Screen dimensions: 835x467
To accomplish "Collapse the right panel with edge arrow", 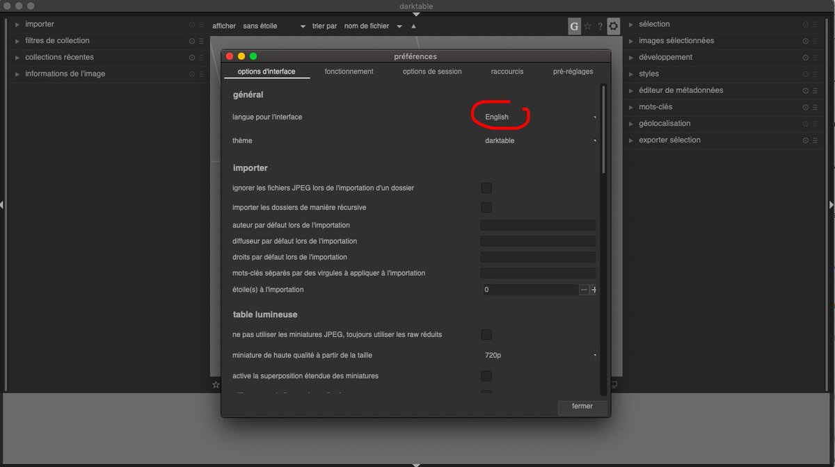I will pos(832,204).
